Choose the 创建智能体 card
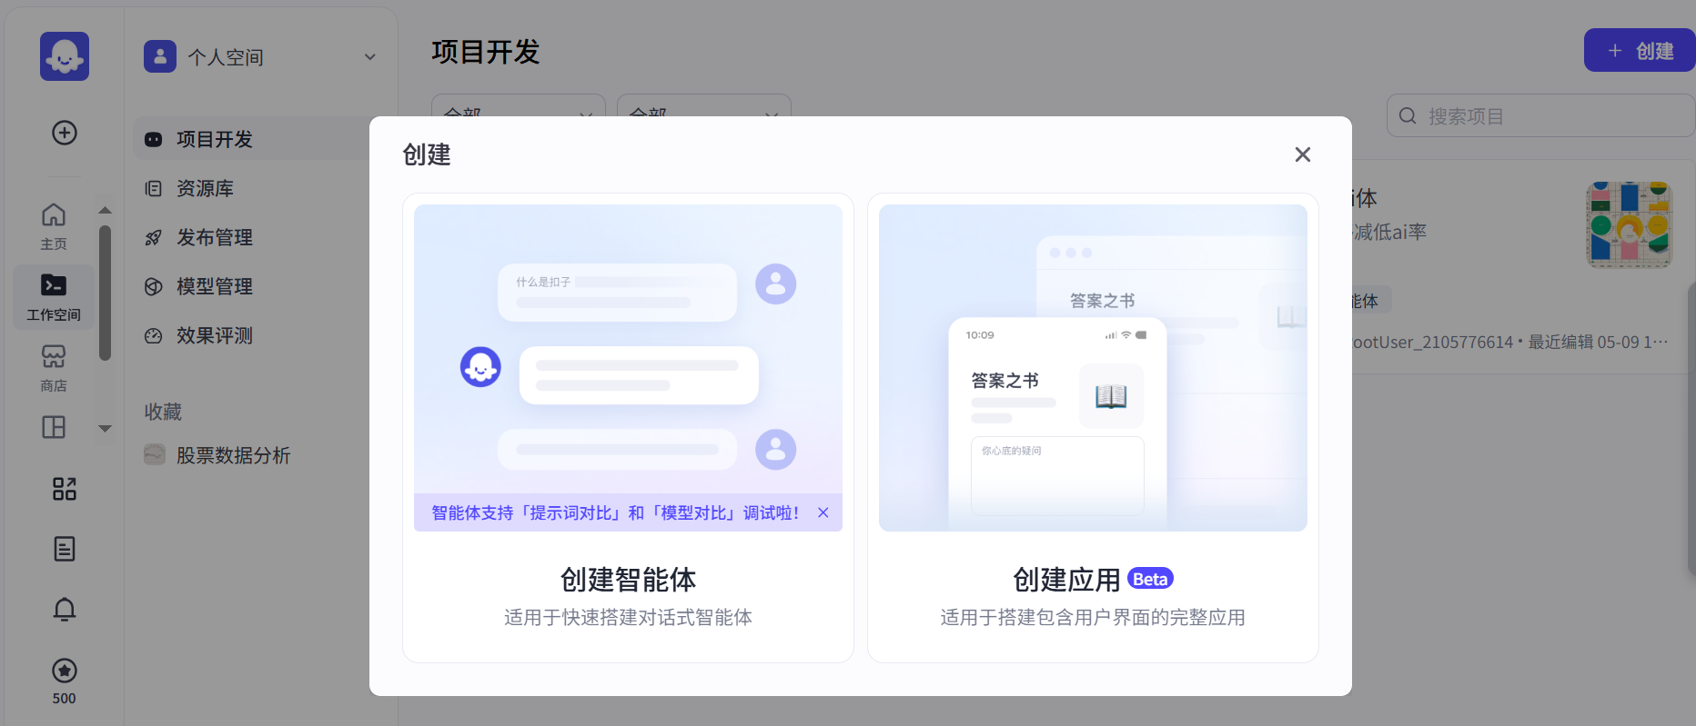This screenshot has height=726, width=1696. tap(628, 427)
